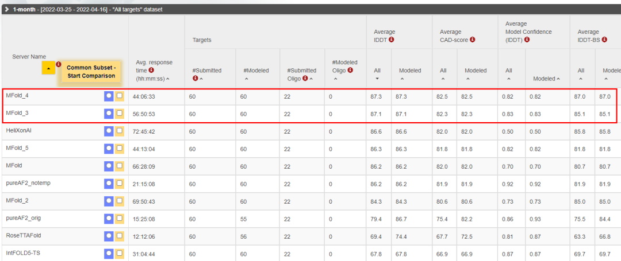The image size is (621, 261).
Task: Click the blue circle icon in pureAF2_notemp row
Action: tap(109, 184)
